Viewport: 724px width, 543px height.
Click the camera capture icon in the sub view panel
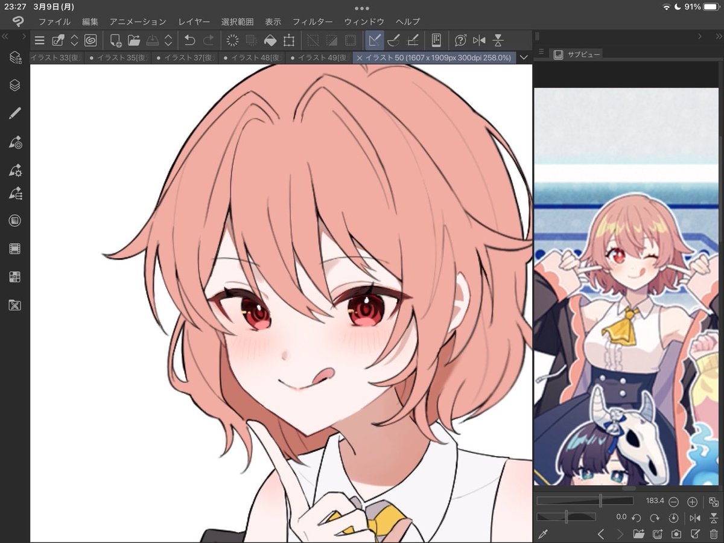pos(676,534)
